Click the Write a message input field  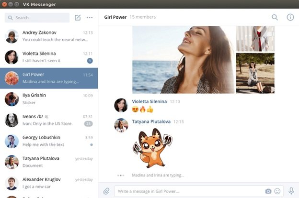pos(199,191)
